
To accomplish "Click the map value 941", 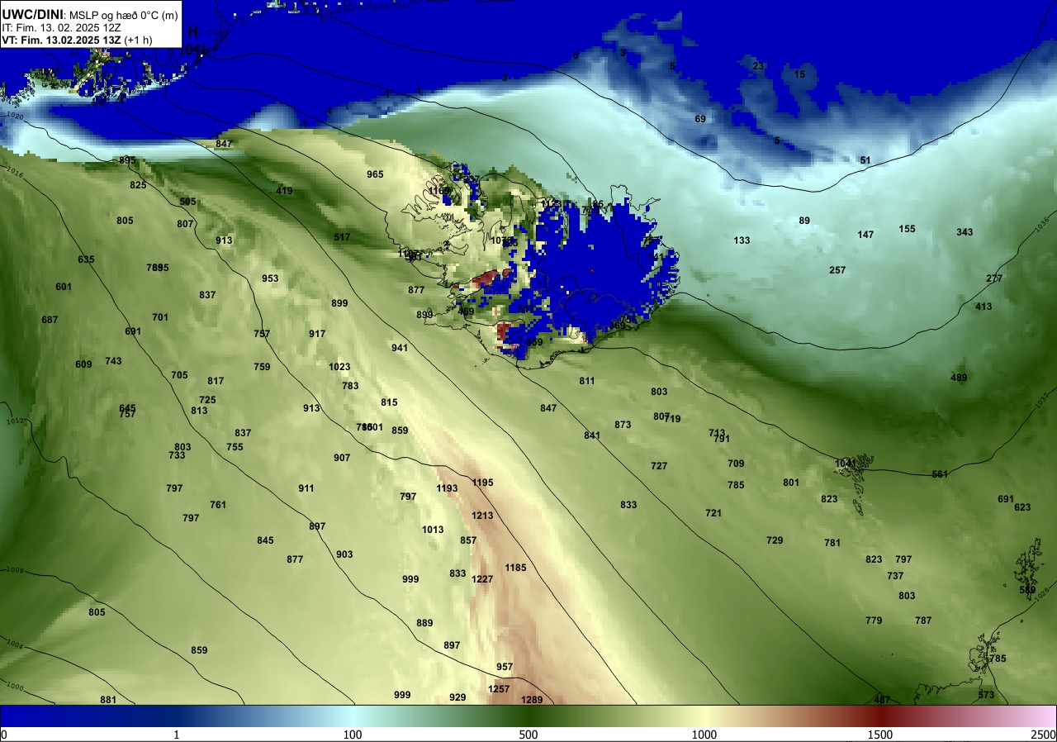I will (400, 348).
